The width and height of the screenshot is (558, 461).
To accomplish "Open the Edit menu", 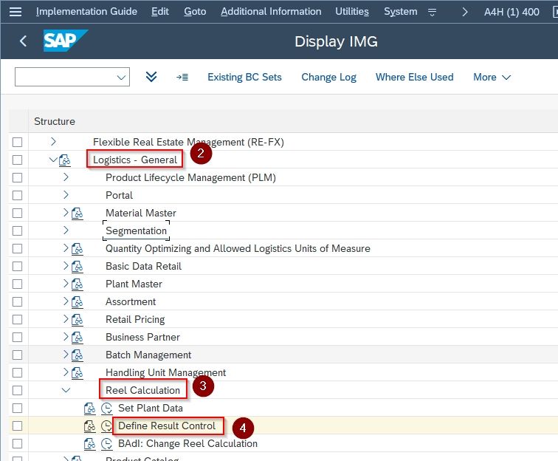I will coord(159,11).
